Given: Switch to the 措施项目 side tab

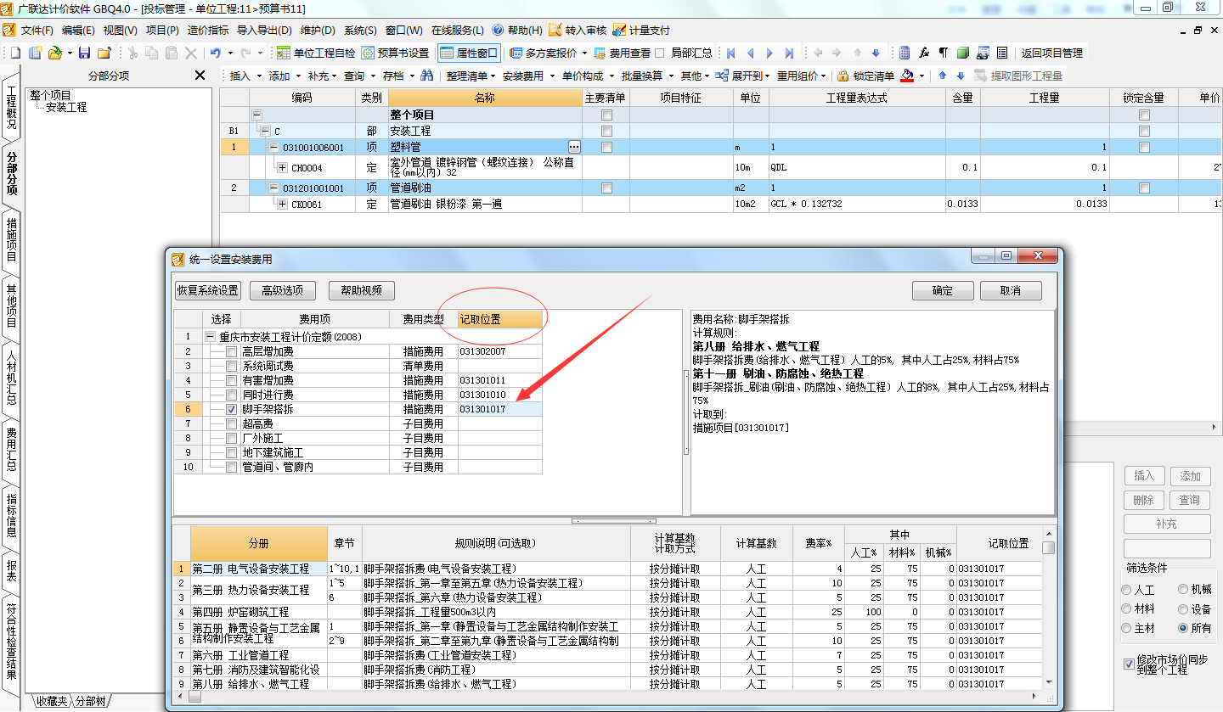Looking at the screenshot, I should [11, 239].
